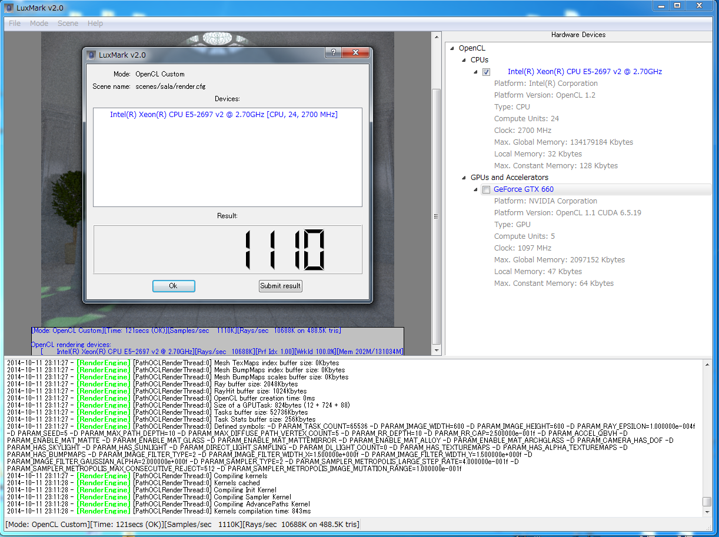Click the log panel scroll up arrow

707,364
